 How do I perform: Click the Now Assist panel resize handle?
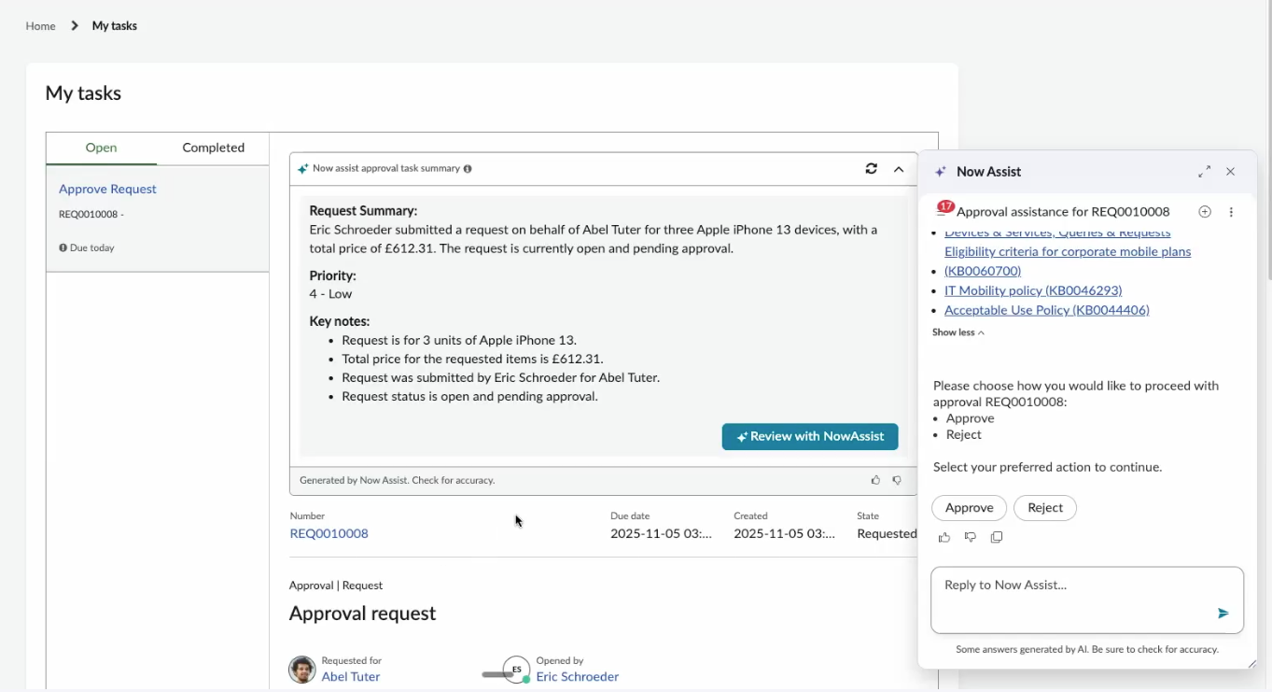[1251, 663]
